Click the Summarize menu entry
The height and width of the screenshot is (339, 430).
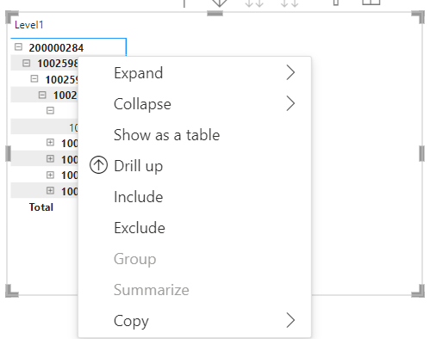click(195, 290)
